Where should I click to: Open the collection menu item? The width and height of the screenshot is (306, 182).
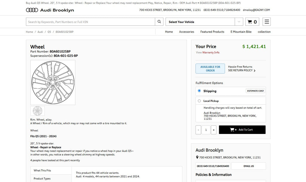[264, 32]
